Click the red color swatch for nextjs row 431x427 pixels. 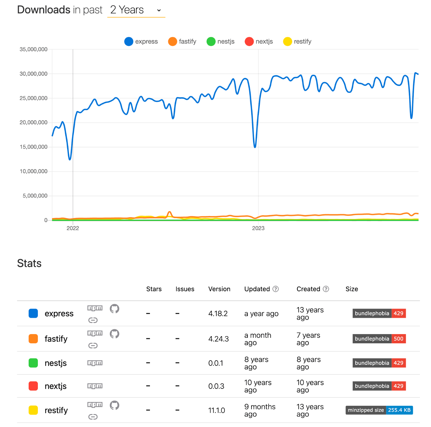click(x=33, y=386)
